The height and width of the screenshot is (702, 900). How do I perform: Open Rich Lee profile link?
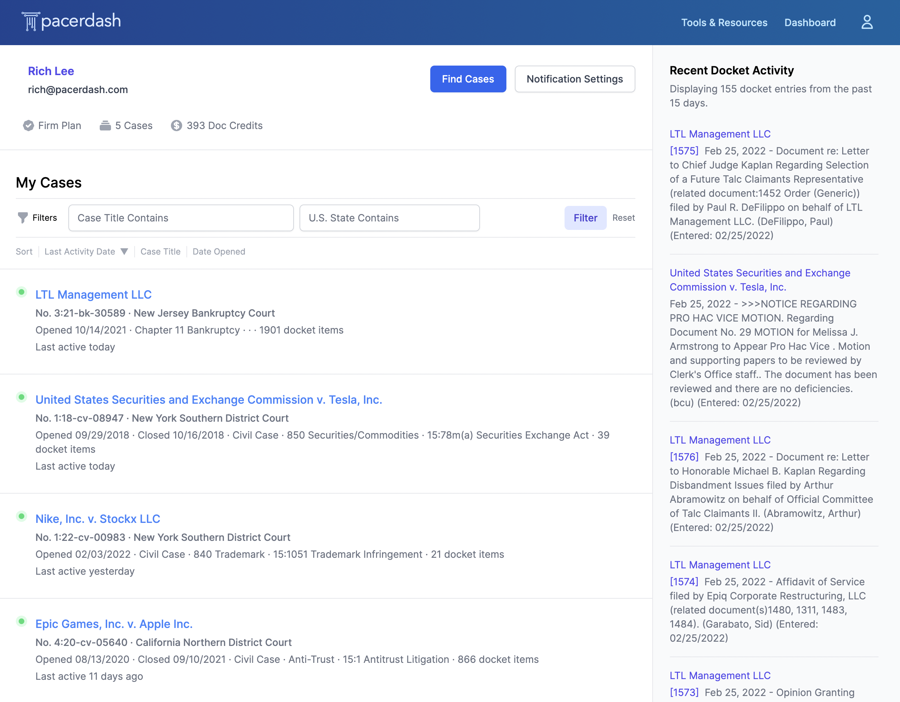coord(51,71)
